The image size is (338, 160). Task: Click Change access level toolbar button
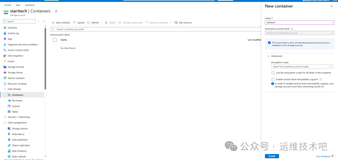(x=131, y=22)
